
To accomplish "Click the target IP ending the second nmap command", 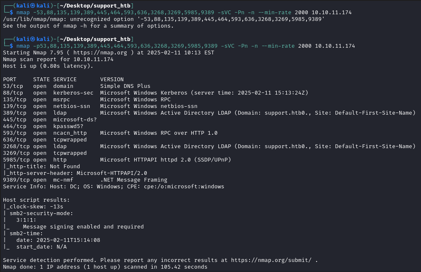I will click(335, 46).
